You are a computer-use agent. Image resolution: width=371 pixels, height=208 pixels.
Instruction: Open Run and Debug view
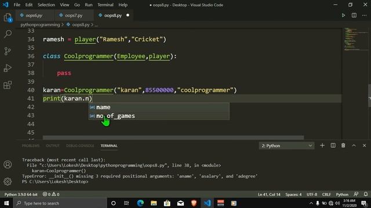(8, 68)
